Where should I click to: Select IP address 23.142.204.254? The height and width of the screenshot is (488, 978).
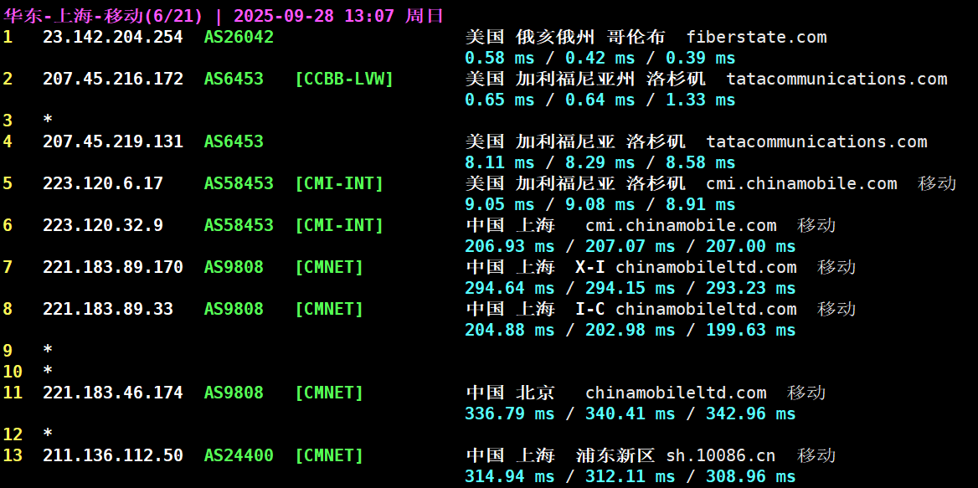click(113, 37)
